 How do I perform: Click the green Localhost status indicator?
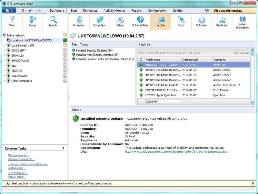pyautogui.click(x=65, y=40)
